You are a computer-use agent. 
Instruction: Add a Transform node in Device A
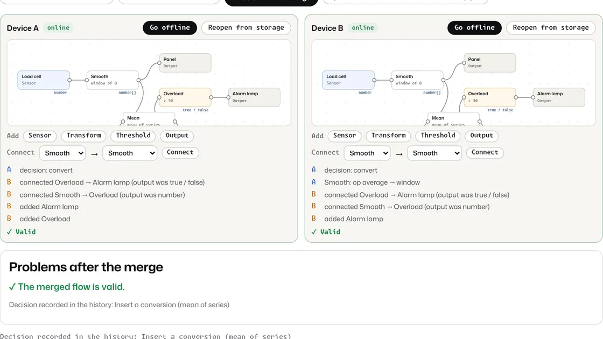(83, 136)
